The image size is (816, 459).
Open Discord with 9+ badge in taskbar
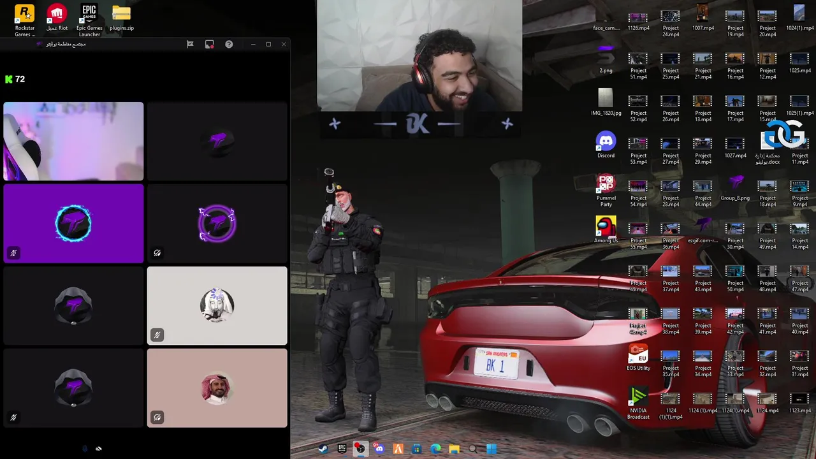click(x=379, y=449)
